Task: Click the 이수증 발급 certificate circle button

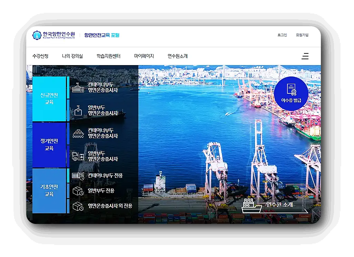Action: pos(291,94)
